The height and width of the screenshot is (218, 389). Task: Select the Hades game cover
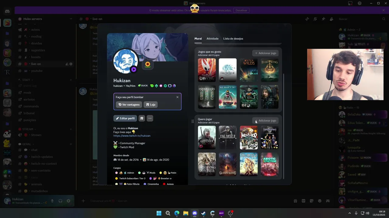click(x=249, y=97)
